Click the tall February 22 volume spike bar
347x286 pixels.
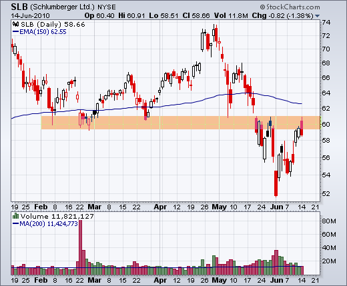81,247
